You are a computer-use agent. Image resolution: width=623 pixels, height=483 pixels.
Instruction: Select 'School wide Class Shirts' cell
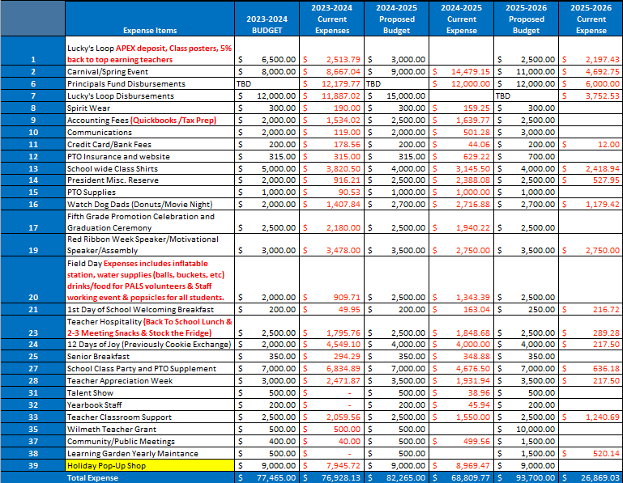coord(150,168)
